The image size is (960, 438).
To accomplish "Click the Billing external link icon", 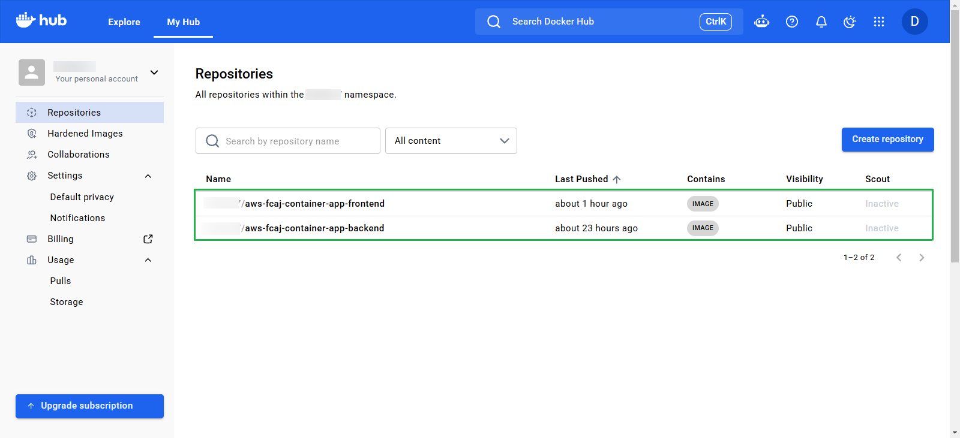I will coord(148,239).
